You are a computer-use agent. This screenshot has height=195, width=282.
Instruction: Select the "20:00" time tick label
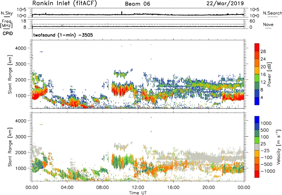coord(208,188)
